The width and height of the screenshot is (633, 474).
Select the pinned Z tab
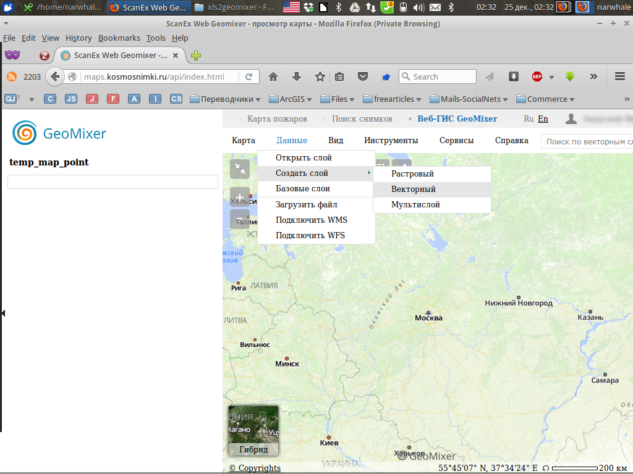pos(45,56)
